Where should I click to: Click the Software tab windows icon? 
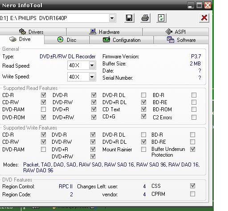pos(171,40)
